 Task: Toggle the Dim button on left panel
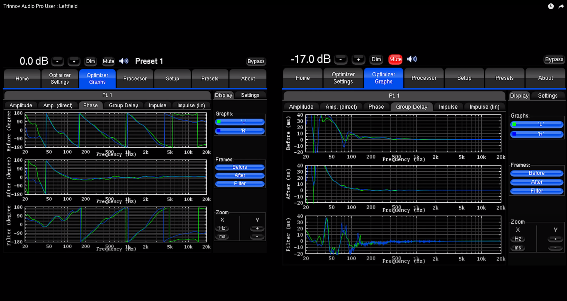[x=90, y=61]
